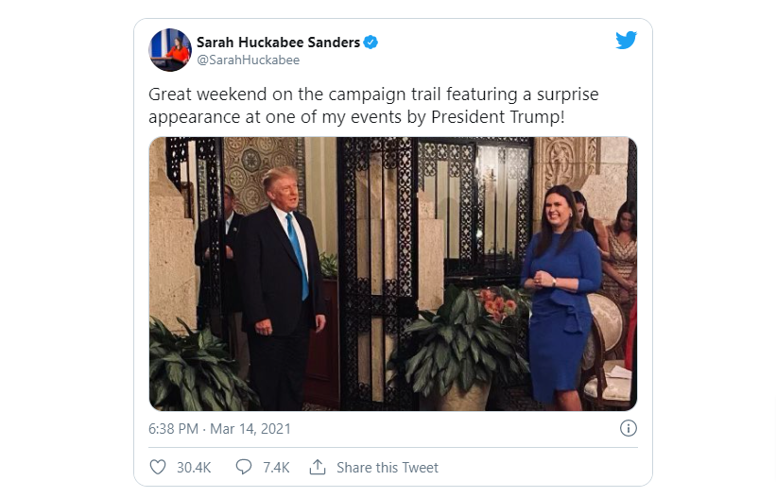Open the @SarahHuckabee handle link
The image size is (776, 498).
click(x=248, y=60)
